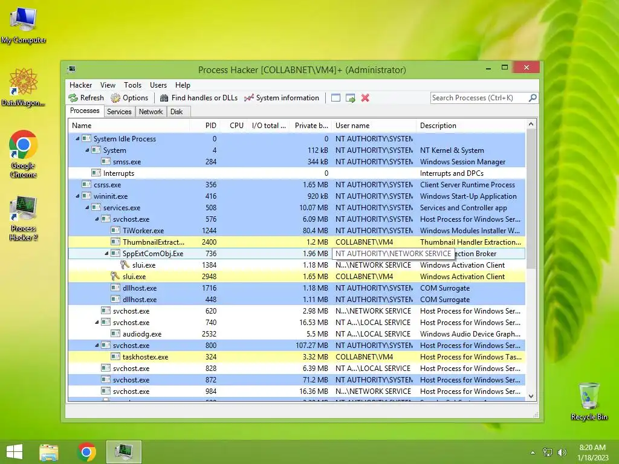Click the icon beside Interrupts
Screen dimensions: 619x464
click(x=96, y=173)
